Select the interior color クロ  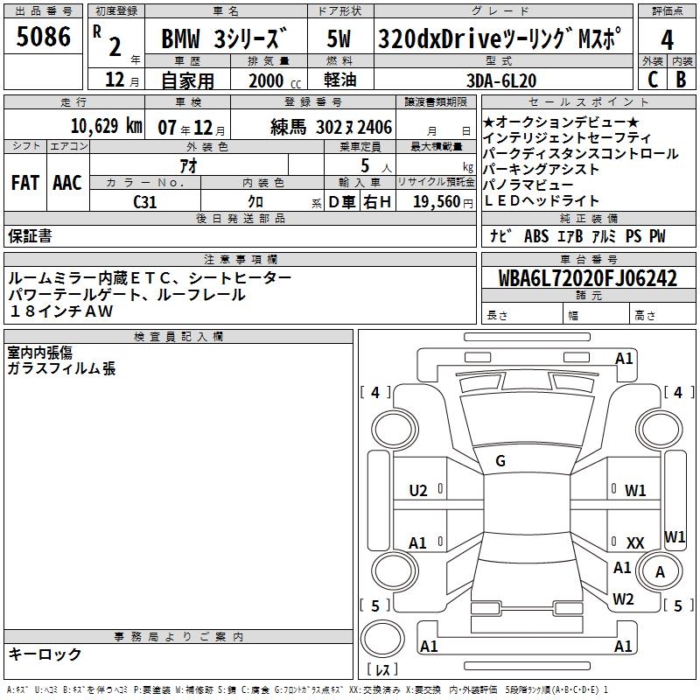tap(255, 202)
